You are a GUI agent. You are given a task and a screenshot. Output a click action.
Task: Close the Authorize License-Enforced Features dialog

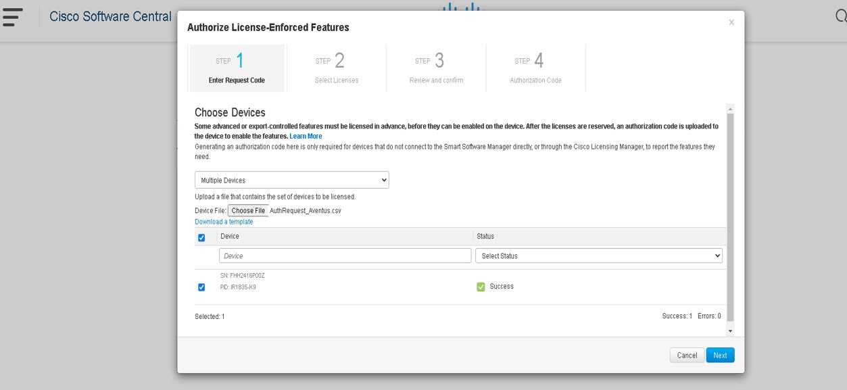(731, 22)
